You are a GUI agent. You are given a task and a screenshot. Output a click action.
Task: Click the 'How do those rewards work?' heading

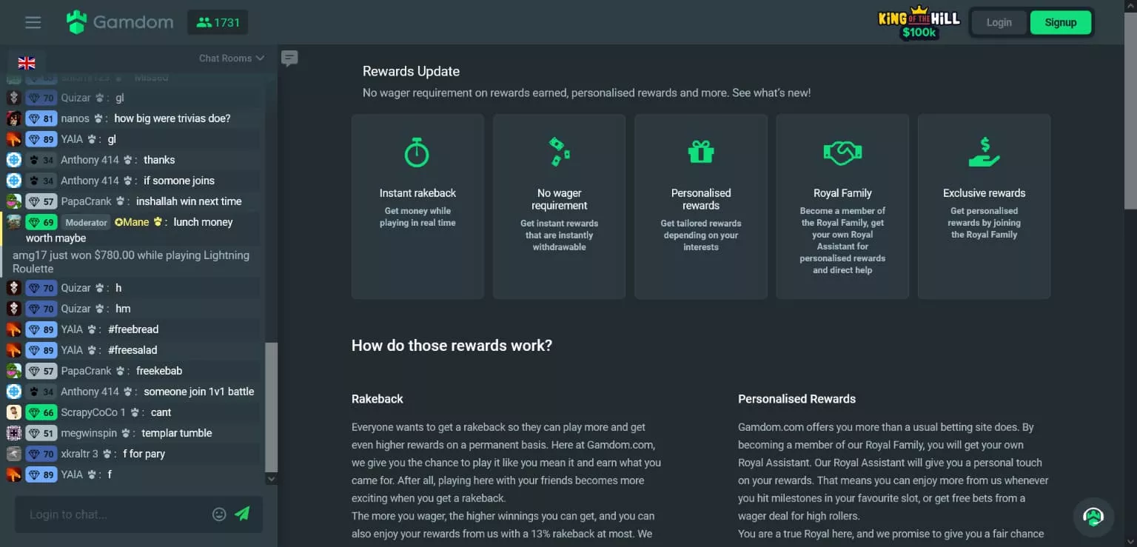pos(452,346)
